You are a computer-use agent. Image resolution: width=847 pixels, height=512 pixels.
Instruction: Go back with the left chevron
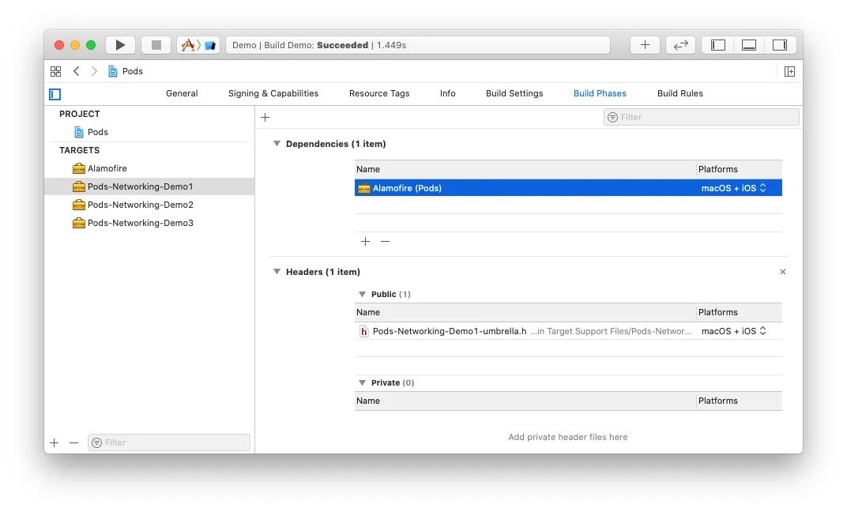(x=77, y=71)
